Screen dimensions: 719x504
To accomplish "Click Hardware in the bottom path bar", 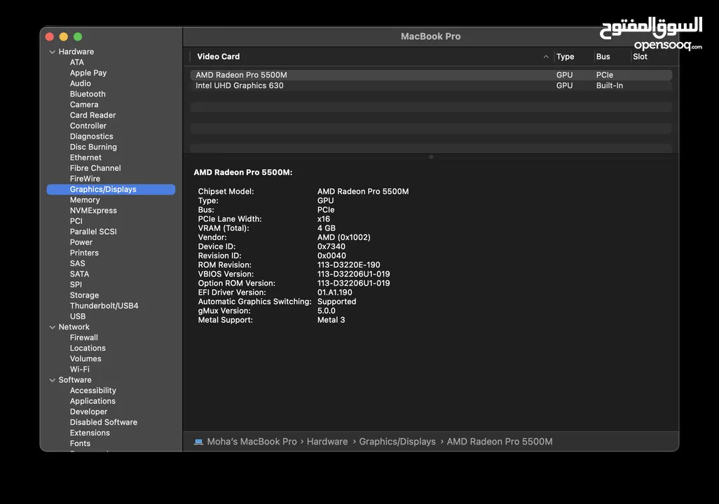I will pyautogui.click(x=327, y=442).
